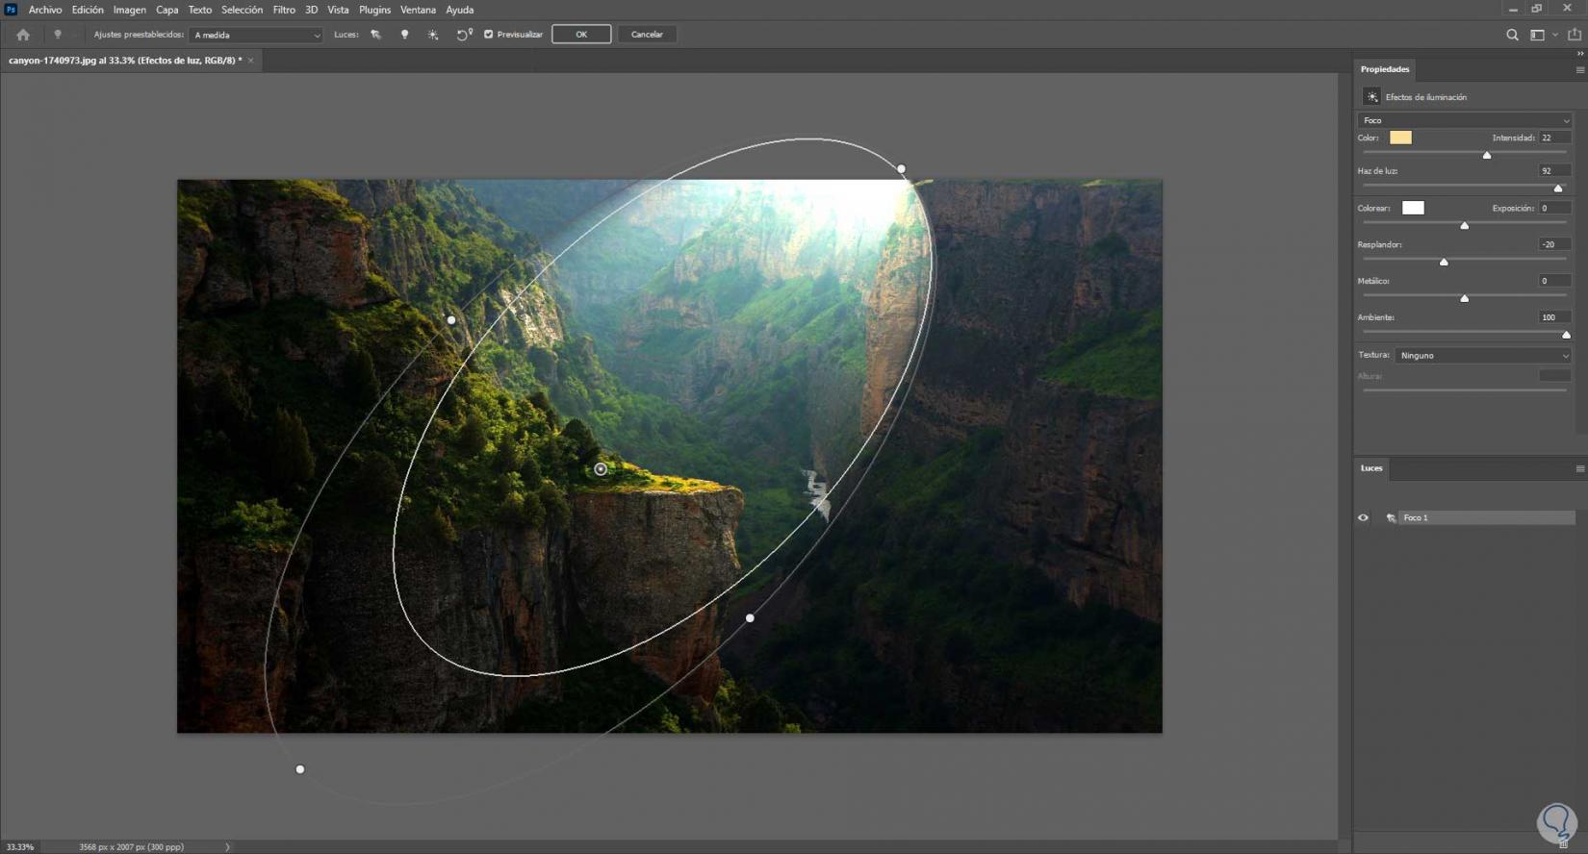Open the search magnifier icon

[1512, 35]
